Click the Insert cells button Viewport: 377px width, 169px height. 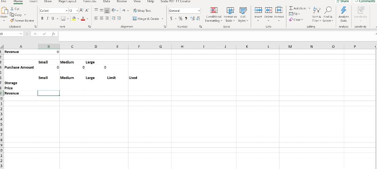pos(258,14)
